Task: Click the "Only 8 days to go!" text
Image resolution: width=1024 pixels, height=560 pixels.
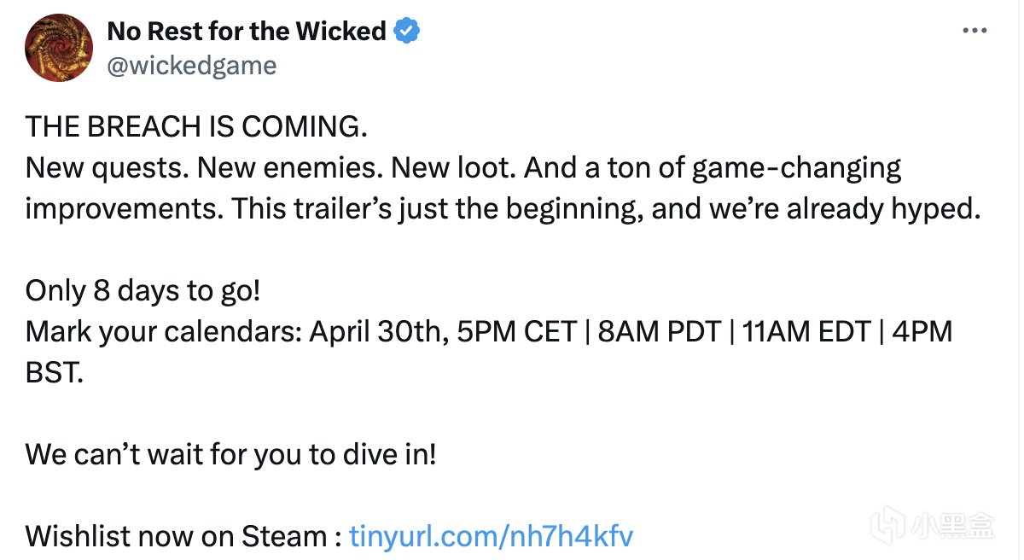Action: (x=143, y=291)
